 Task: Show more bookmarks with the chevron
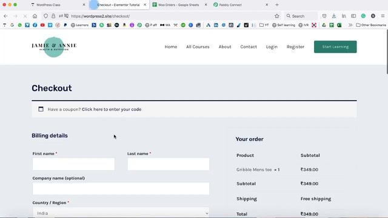350,25
